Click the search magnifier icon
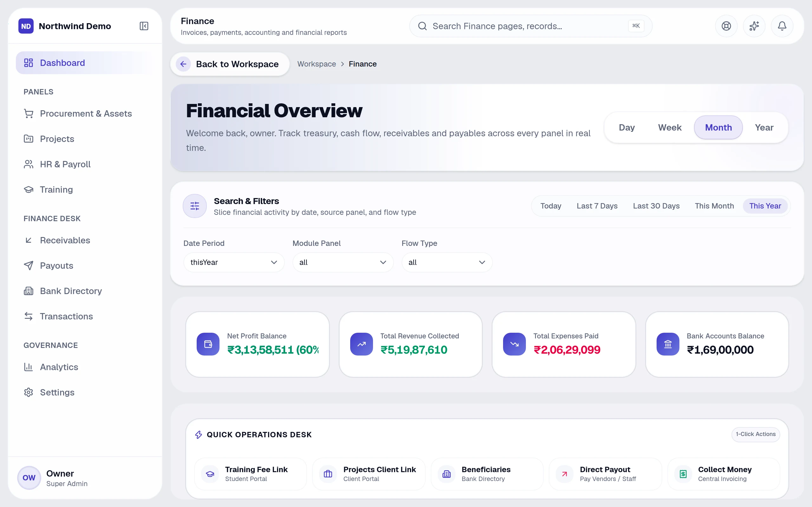This screenshot has height=507, width=812. pyautogui.click(x=422, y=26)
